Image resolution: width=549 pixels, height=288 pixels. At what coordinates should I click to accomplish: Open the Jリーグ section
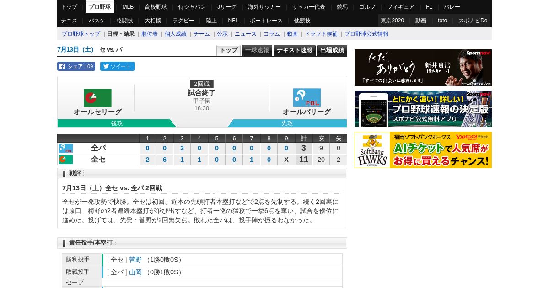(227, 7)
